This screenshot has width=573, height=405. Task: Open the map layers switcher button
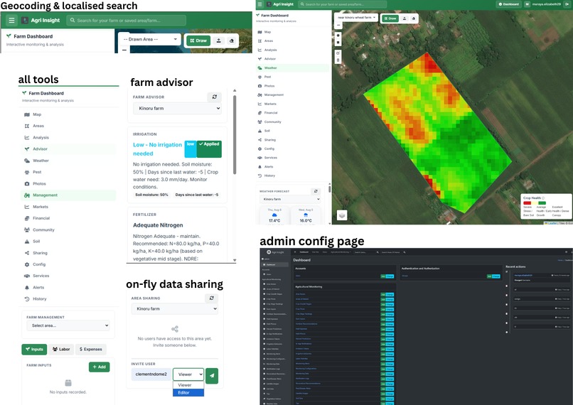coord(342,215)
